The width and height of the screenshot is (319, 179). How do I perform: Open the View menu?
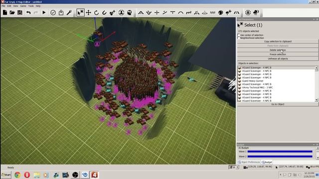15,6
